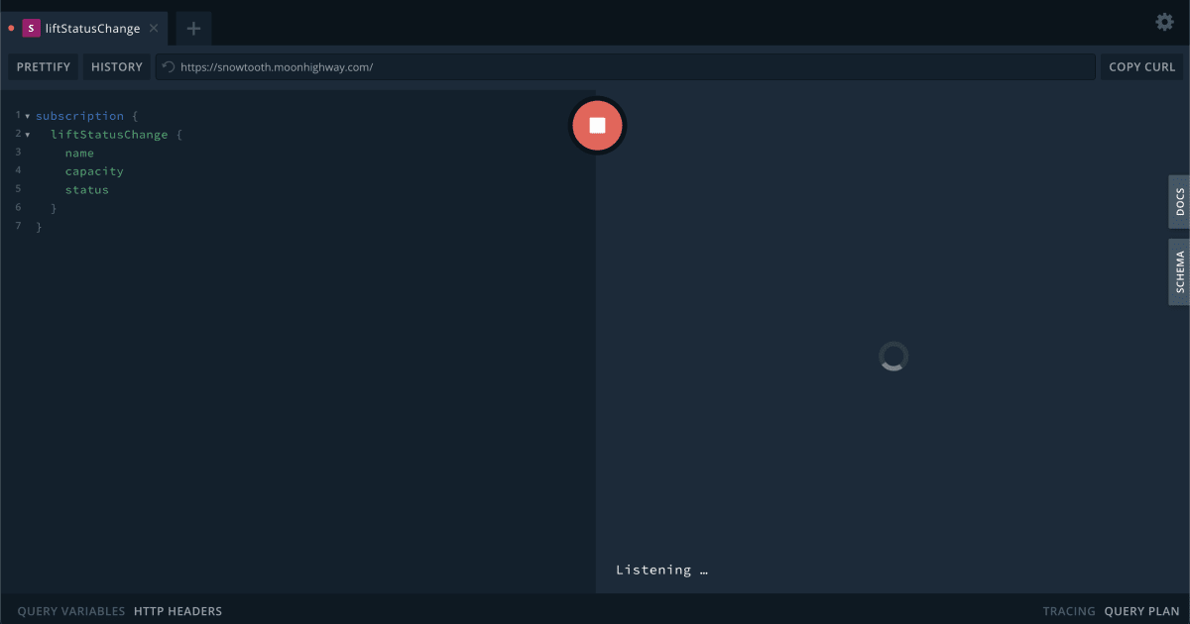Image resolution: width=1190 pixels, height=624 pixels.
Task: Show the TRACING panel
Action: pos(1069,611)
